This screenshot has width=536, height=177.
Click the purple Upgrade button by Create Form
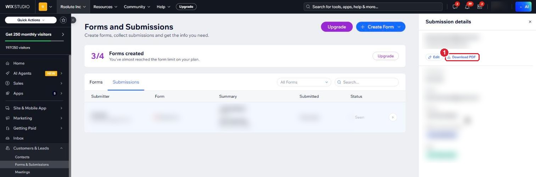point(337,27)
